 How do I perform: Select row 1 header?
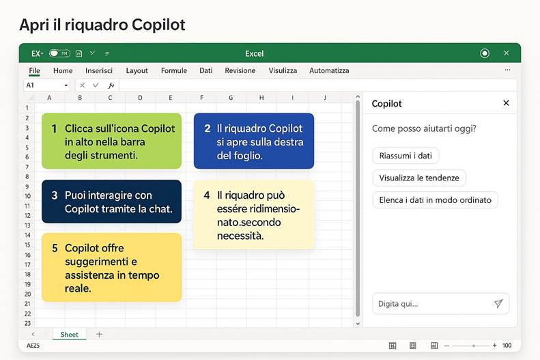pos(27,108)
